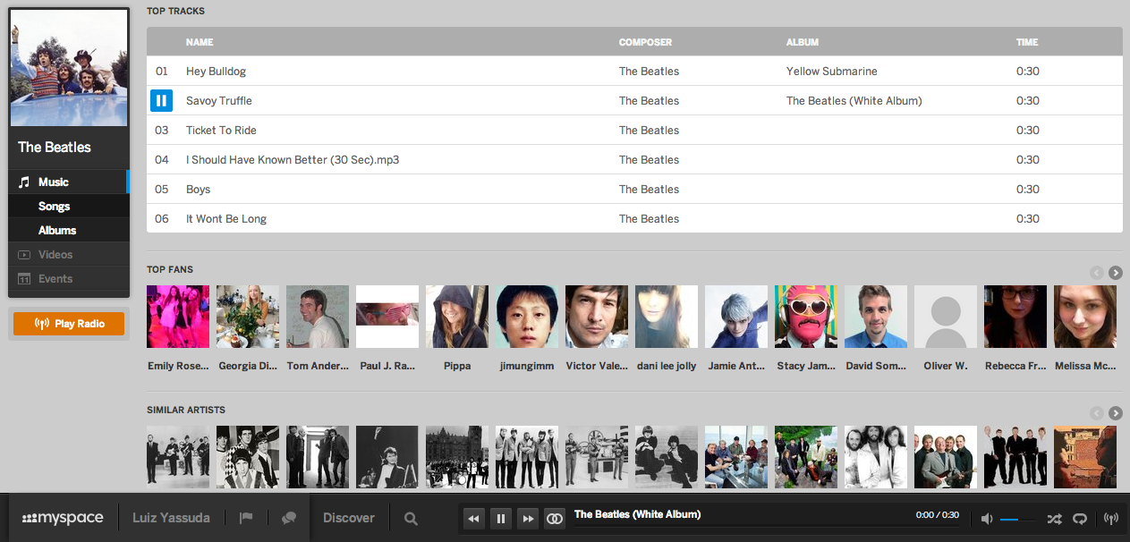Select Music in the sidebar
This screenshot has height=542, width=1130.
pyautogui.click(x=69, y=182)
